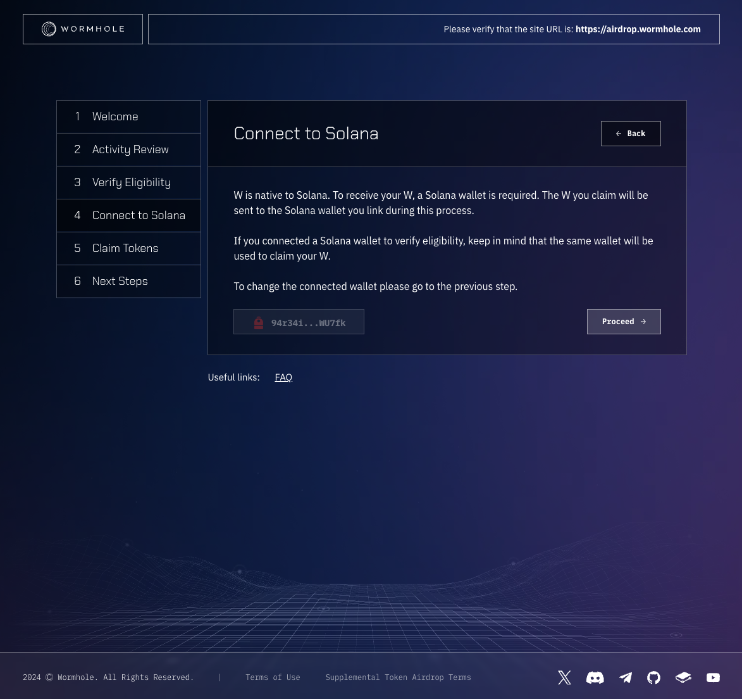This screenshot has height=699, width=742.
Task: Click the 'Useful links:' label
Action: [234, 377]
